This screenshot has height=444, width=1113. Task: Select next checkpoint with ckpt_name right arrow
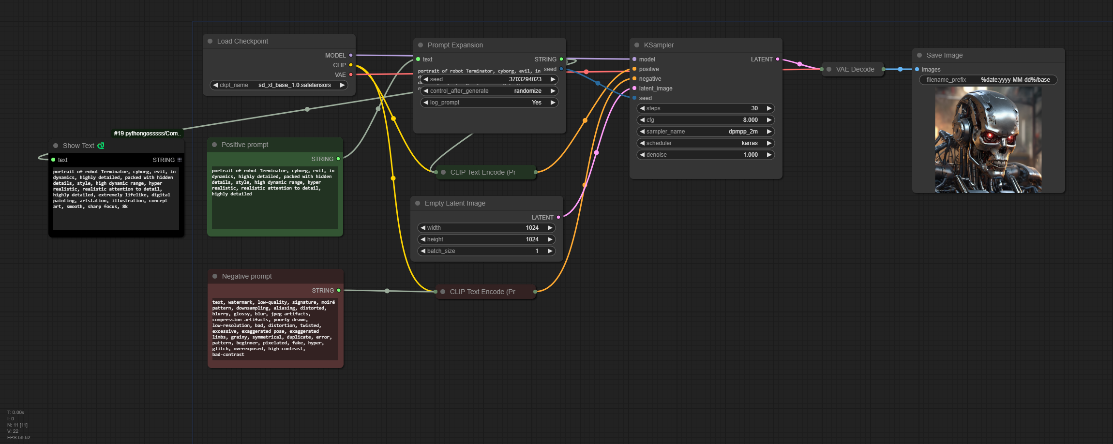point(342,85)
